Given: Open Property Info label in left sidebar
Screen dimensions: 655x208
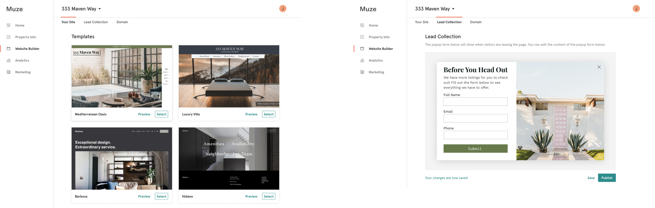Looking at the screenshot, I should point(26,37).
